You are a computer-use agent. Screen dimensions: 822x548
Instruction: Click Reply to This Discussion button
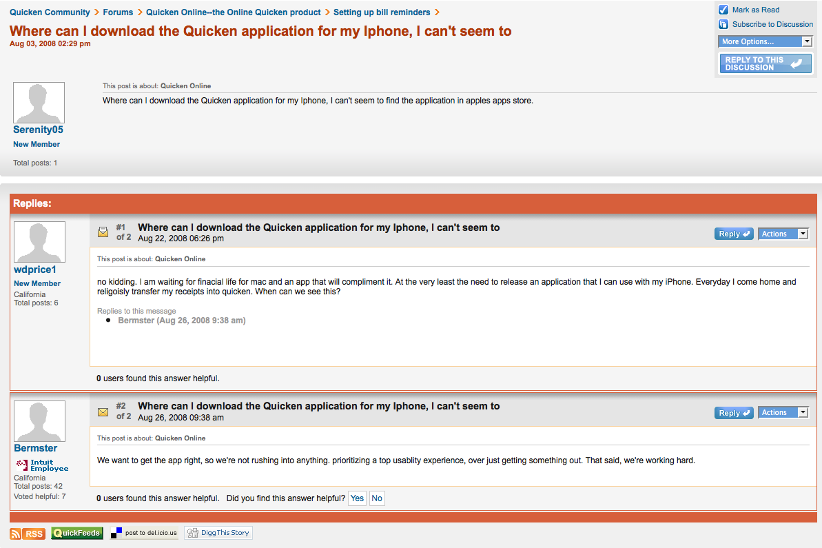(766, 63)
